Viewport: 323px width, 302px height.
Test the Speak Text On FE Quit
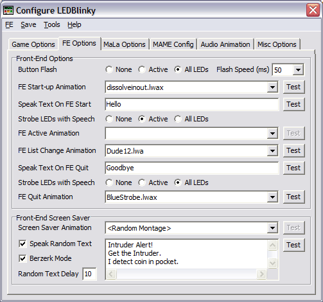(x=293, y=168)
